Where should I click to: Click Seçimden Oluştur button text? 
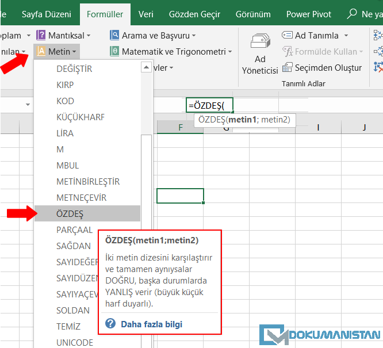328,68
